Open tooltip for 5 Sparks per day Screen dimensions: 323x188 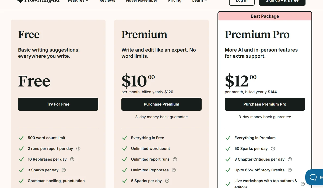tap(167, 180)
